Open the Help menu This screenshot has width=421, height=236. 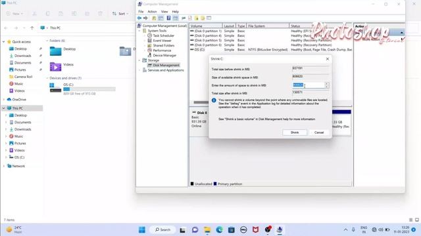pyautogui.click(x=176, y=12)
